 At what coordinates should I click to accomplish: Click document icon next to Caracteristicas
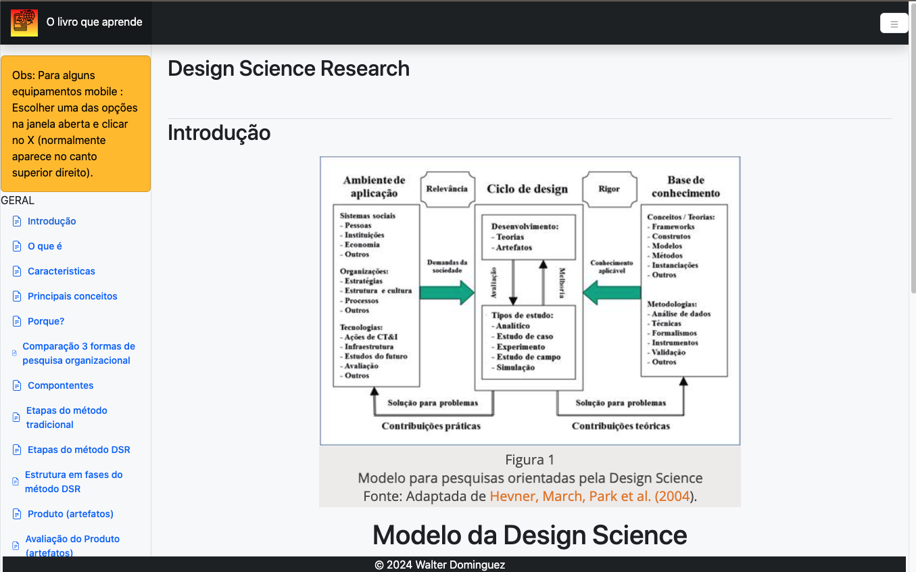[17, 271]
